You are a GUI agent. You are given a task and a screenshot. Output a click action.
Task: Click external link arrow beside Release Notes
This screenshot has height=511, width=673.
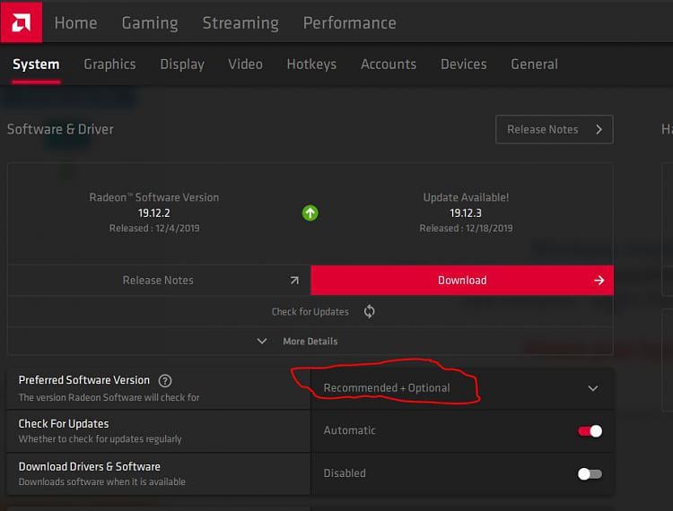pos(294,281)
